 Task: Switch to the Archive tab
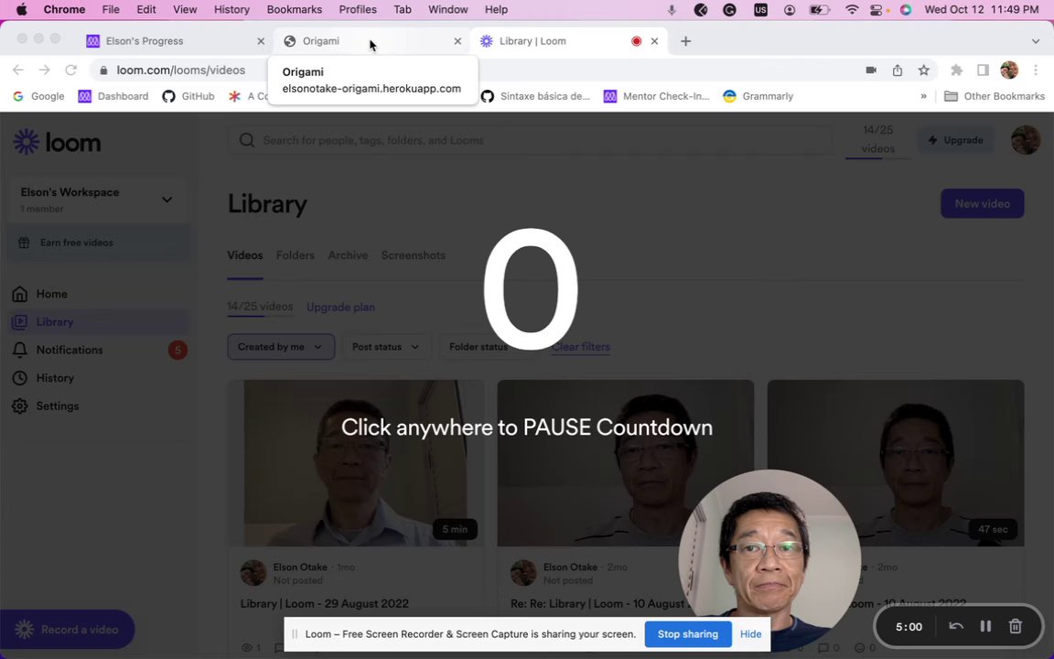[x=348, y=255]
